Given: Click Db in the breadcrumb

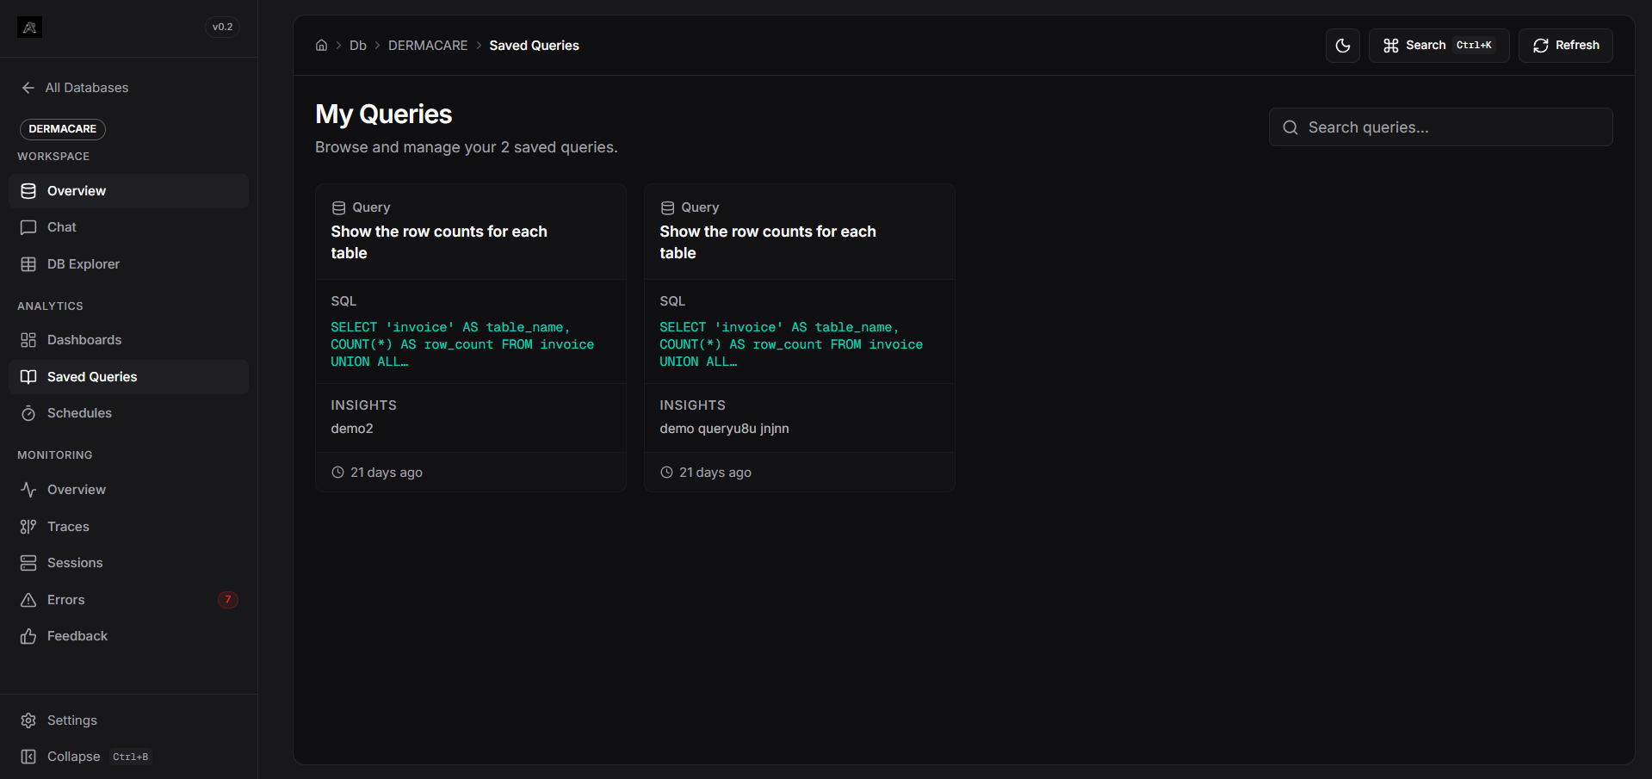Looking at the screenshot, I should [x=358, y=46].
